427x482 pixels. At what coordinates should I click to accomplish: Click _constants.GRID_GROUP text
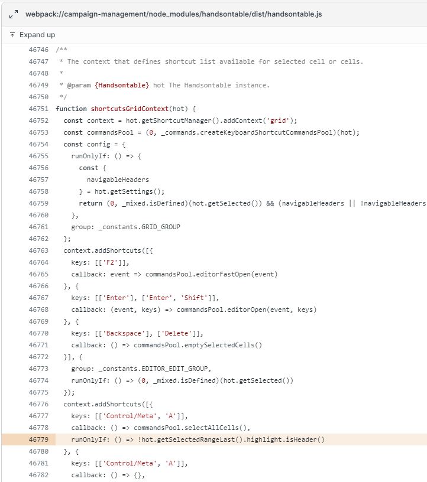tap(140, 227)
